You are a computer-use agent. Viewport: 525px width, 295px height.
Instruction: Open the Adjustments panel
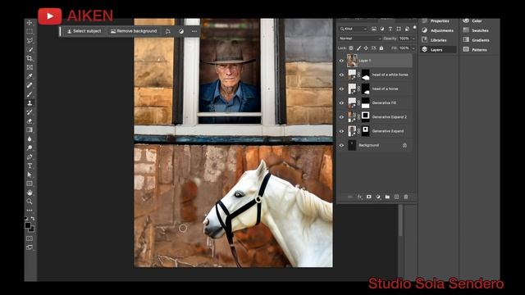click(437, 30)
